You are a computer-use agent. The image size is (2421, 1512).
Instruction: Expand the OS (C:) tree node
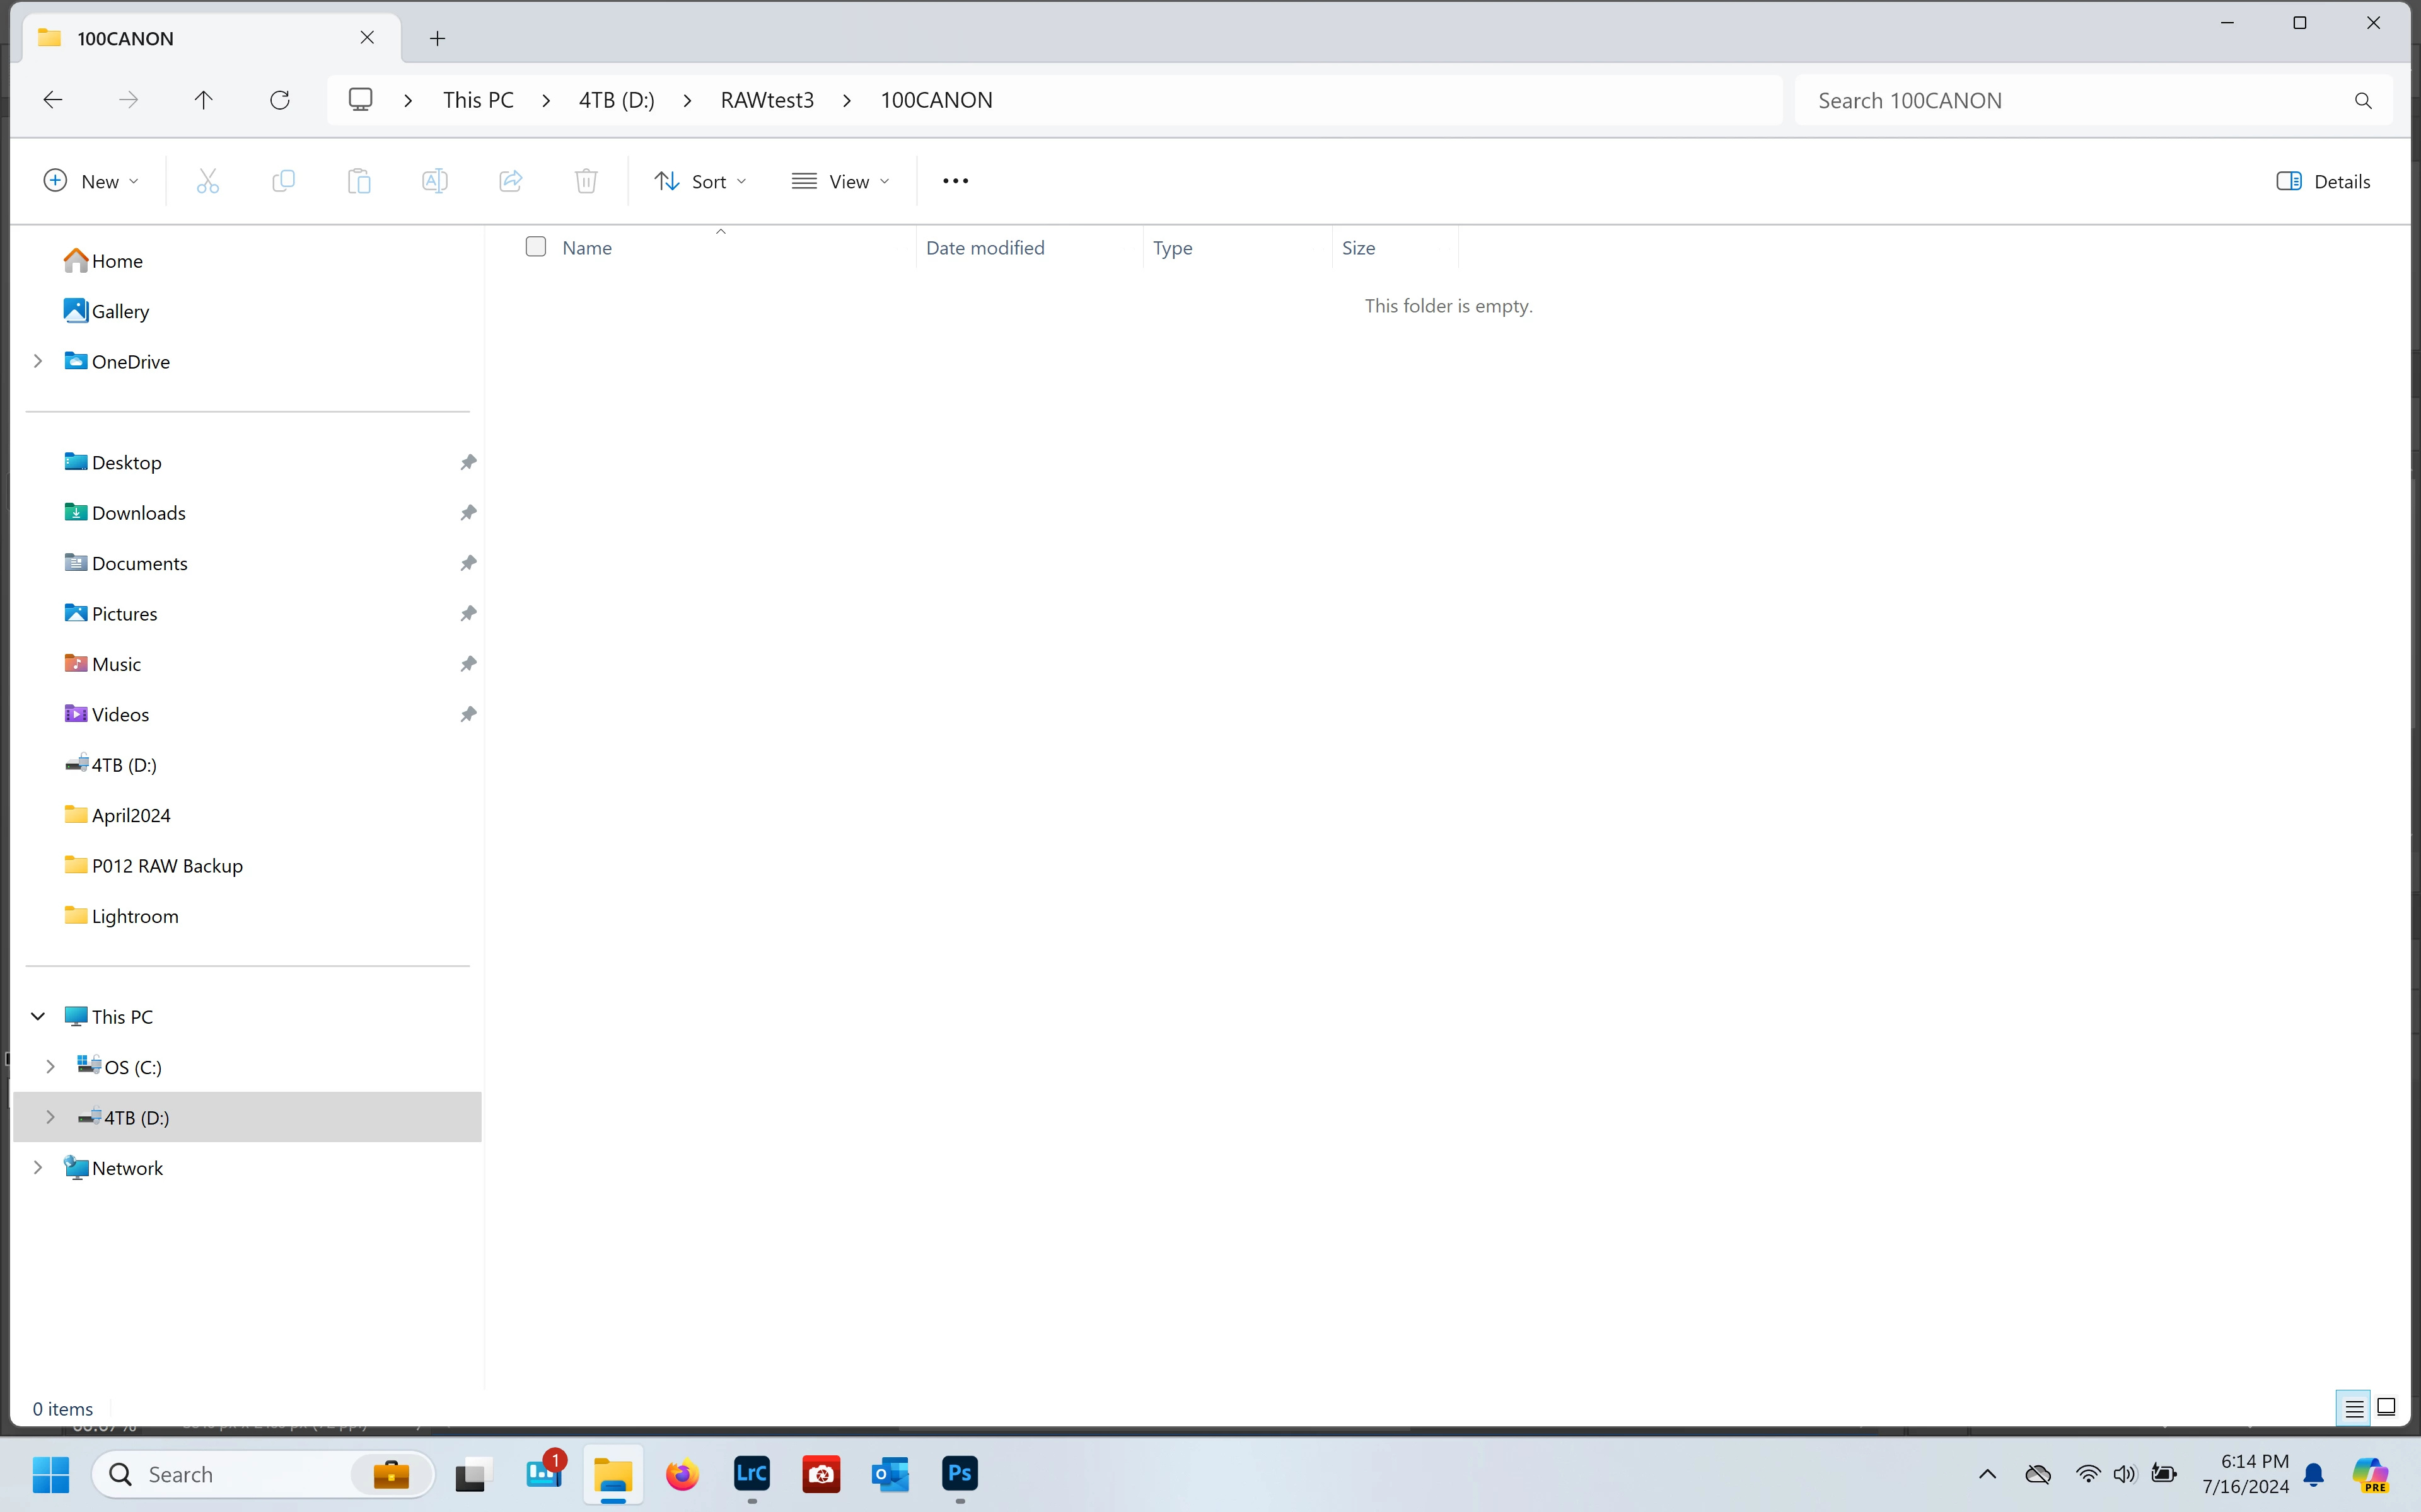[50, 1067]
